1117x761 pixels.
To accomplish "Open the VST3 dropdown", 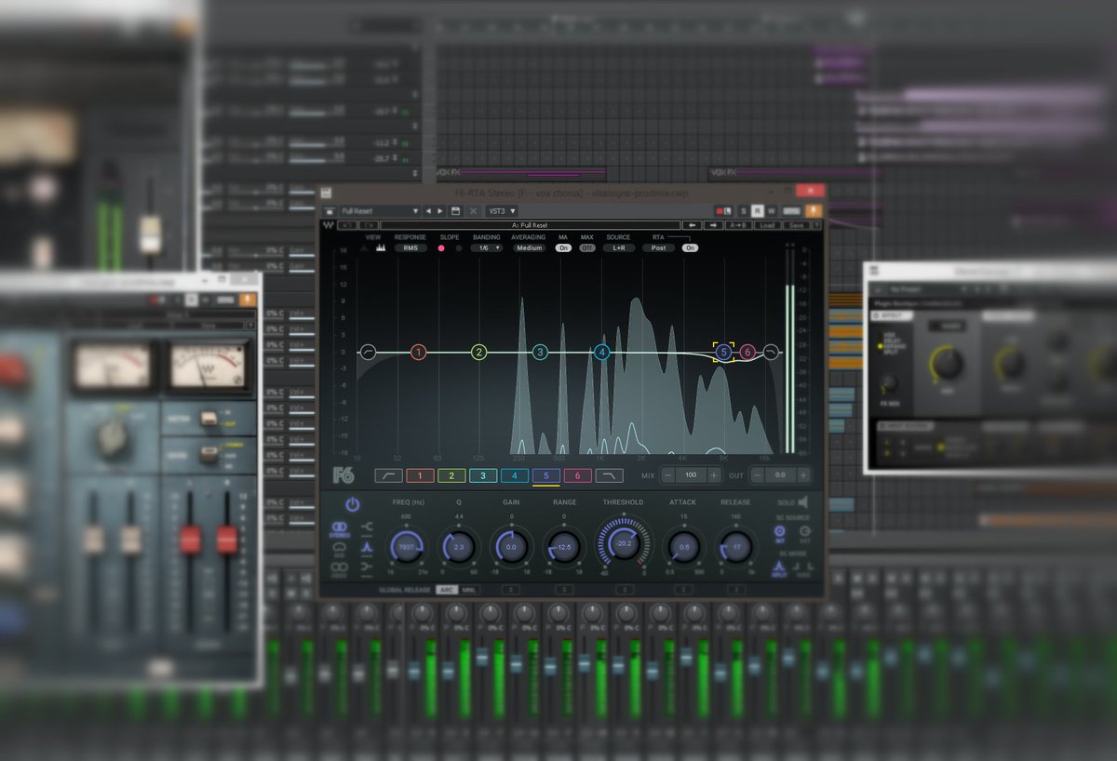I will point(502,211).
